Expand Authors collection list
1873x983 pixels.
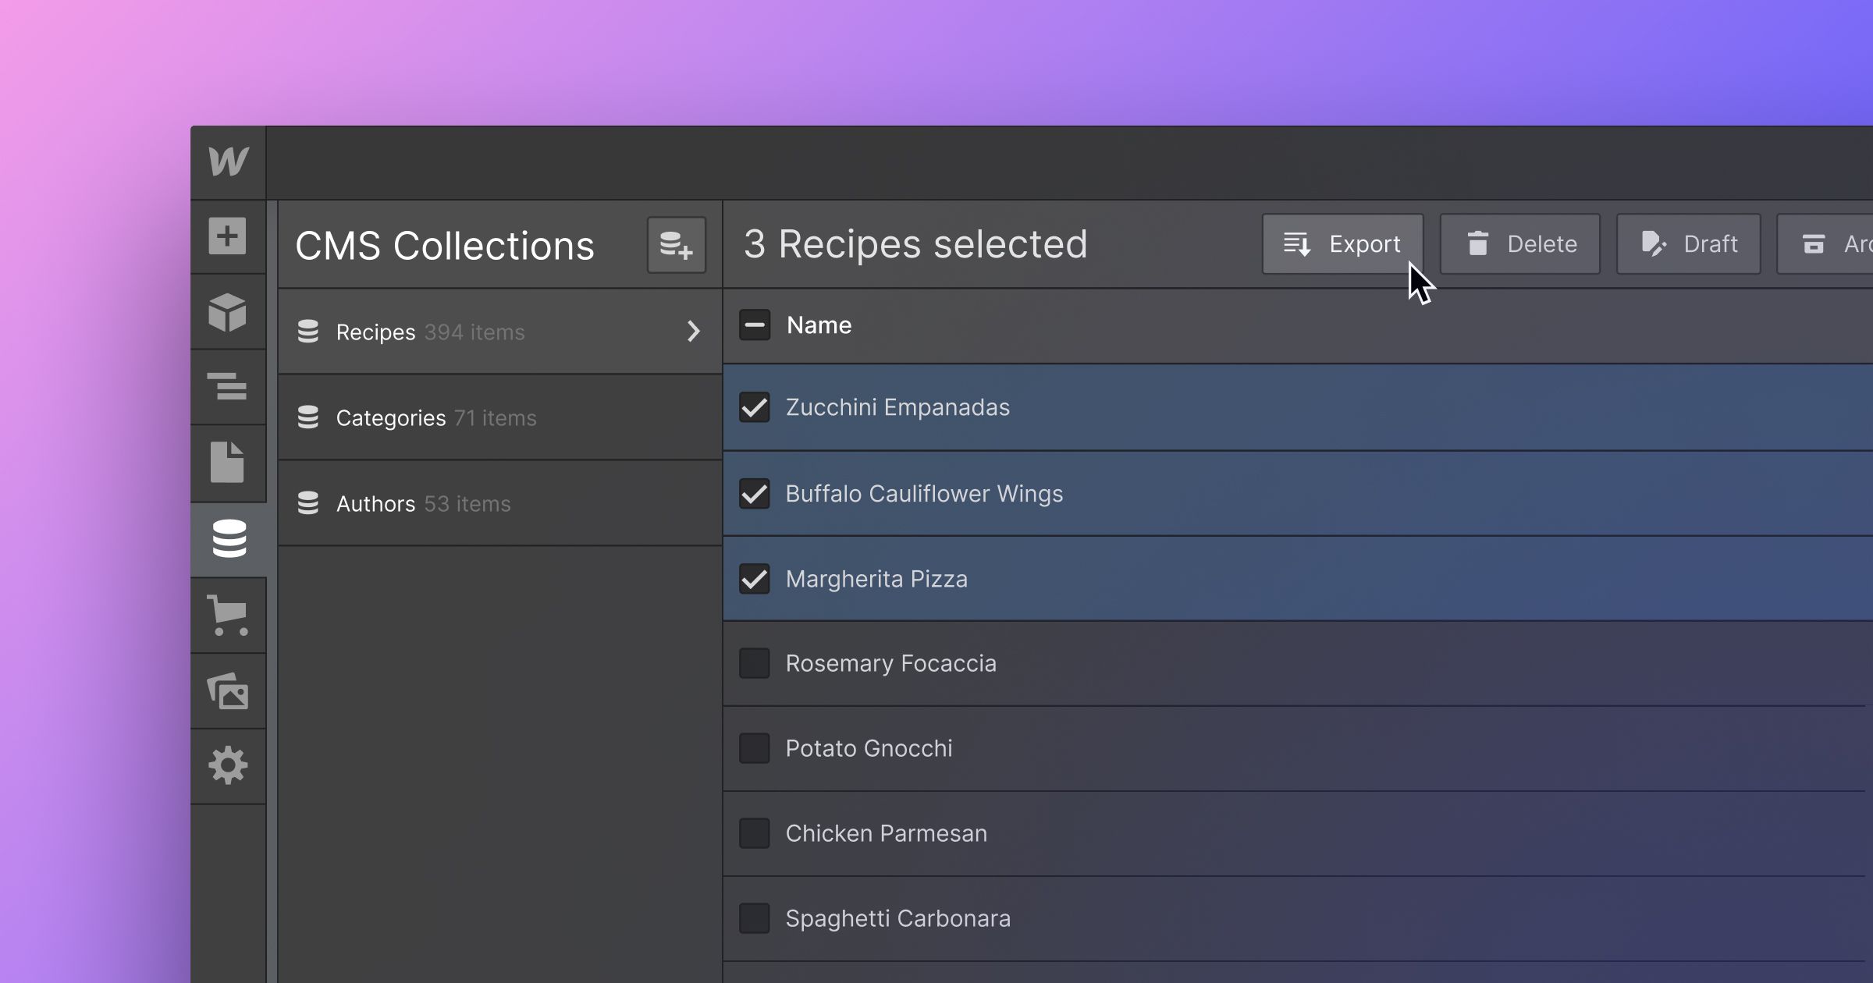pos(496,502)
